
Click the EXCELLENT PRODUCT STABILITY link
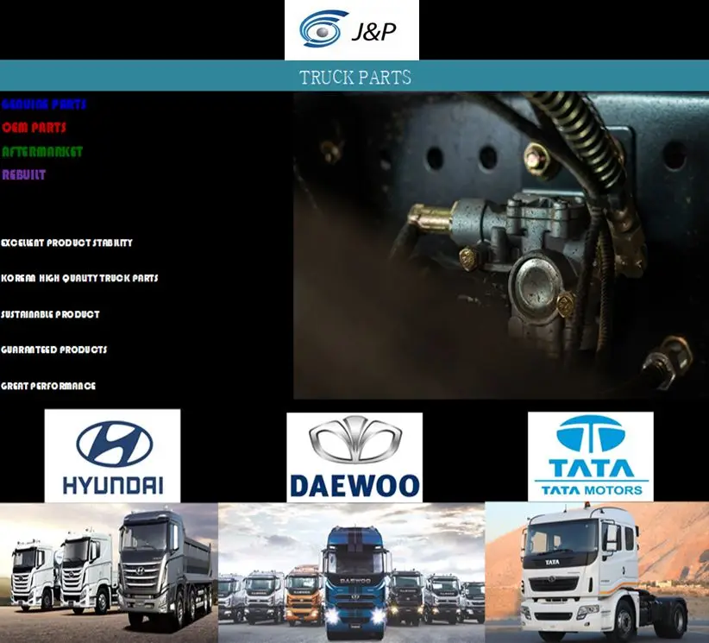66,243
